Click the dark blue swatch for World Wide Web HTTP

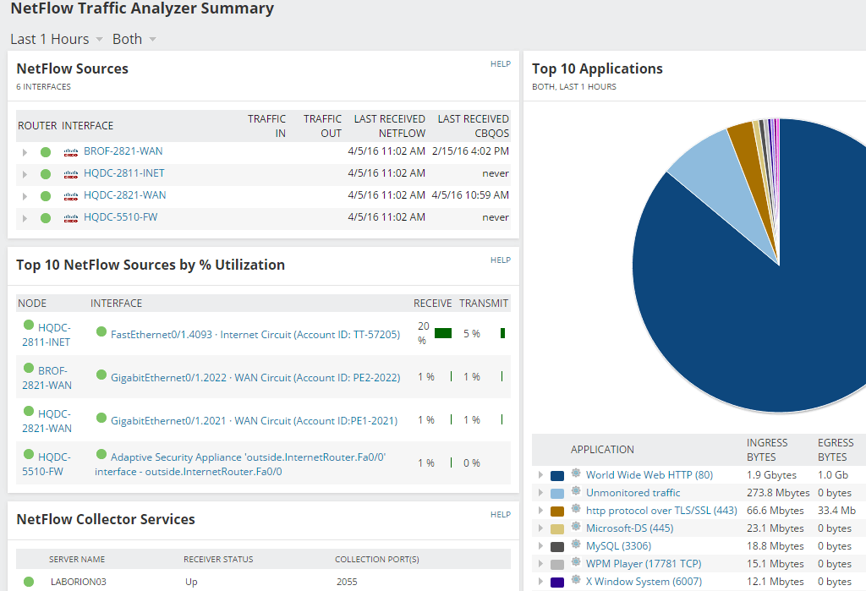[x=557, y=474]
